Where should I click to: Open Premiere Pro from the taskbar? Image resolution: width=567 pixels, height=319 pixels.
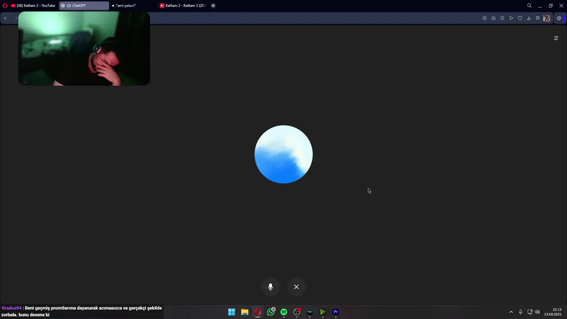[x=336, y=312]
